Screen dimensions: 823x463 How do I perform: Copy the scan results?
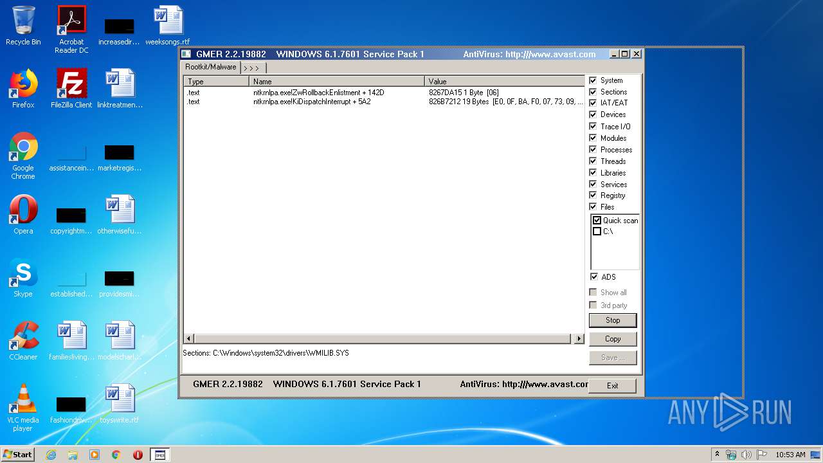613,339
